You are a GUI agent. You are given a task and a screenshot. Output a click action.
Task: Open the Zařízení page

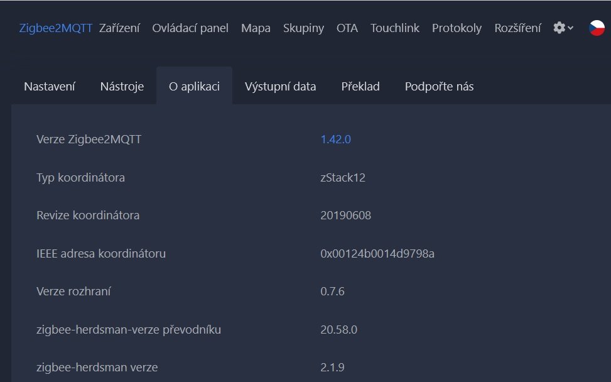(119, 28)
